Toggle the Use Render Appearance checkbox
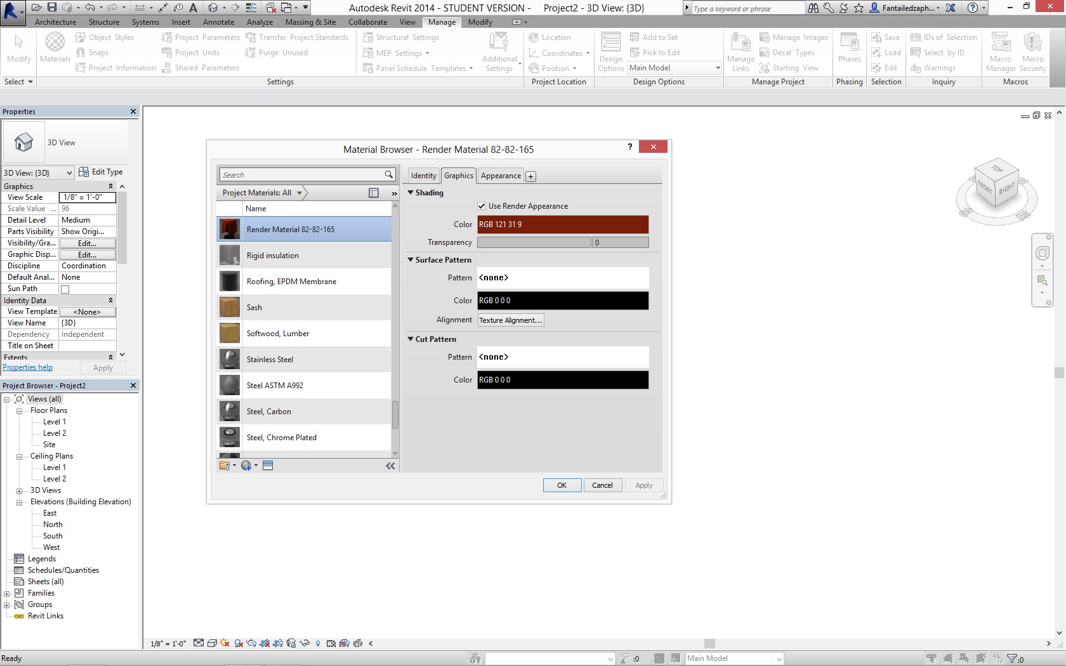This screenshot has height=666, width=1066. click(482, 206)
